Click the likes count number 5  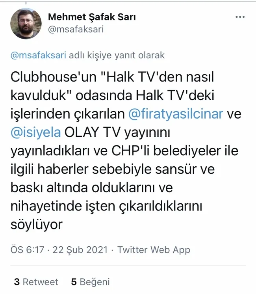pyautogui.click(x=74, y=282)
